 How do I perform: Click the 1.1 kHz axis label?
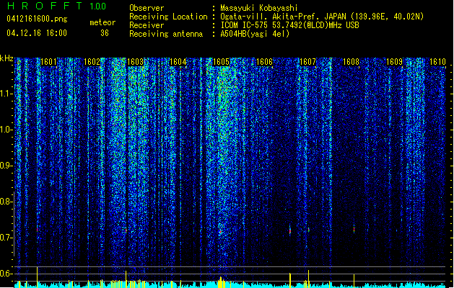(6, 94)
